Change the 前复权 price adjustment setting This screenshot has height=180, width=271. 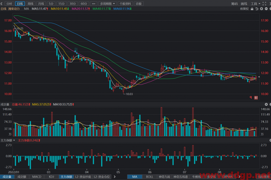pos(244,9)
